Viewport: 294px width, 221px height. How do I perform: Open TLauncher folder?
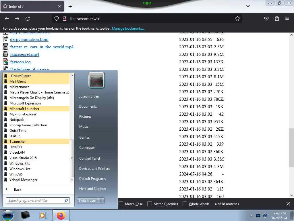(36, 141)
